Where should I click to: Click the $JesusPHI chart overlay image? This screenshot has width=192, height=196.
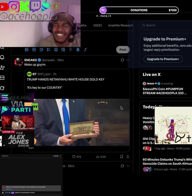coord(173,125)
